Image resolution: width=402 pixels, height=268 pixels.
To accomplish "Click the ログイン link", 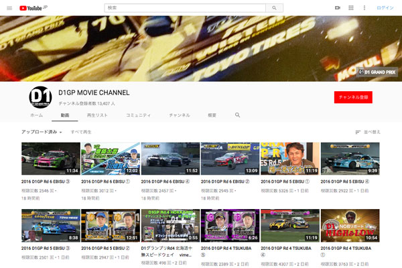I will [385, 8].
